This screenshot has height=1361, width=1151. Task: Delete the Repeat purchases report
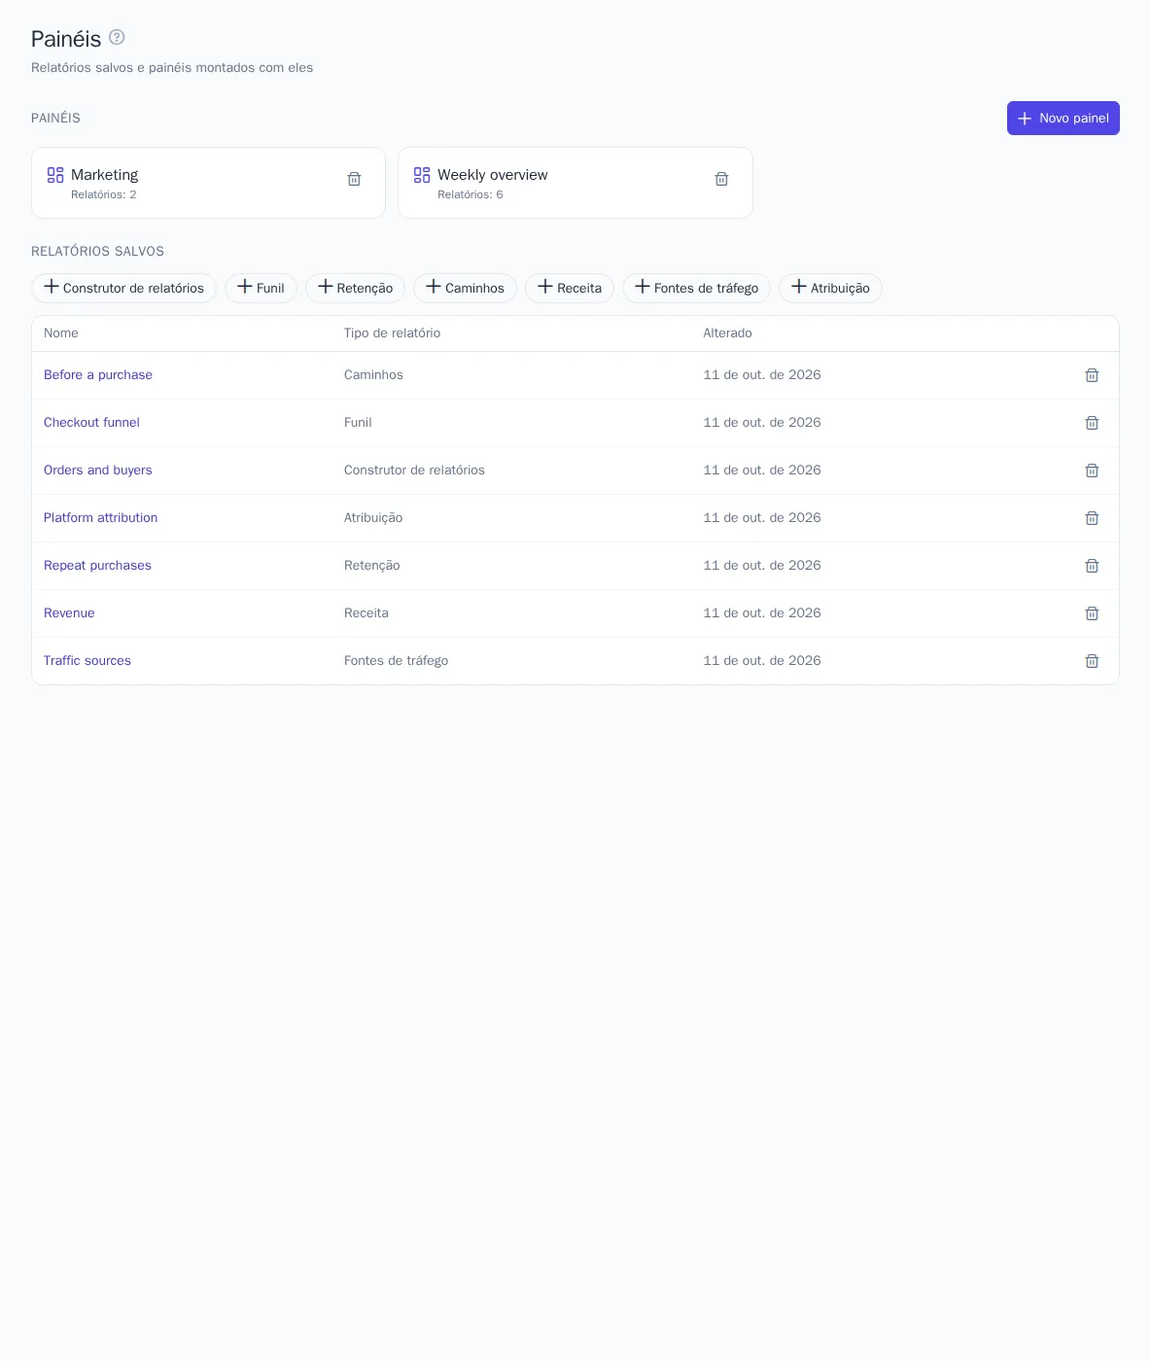[x=1092, y=566]
